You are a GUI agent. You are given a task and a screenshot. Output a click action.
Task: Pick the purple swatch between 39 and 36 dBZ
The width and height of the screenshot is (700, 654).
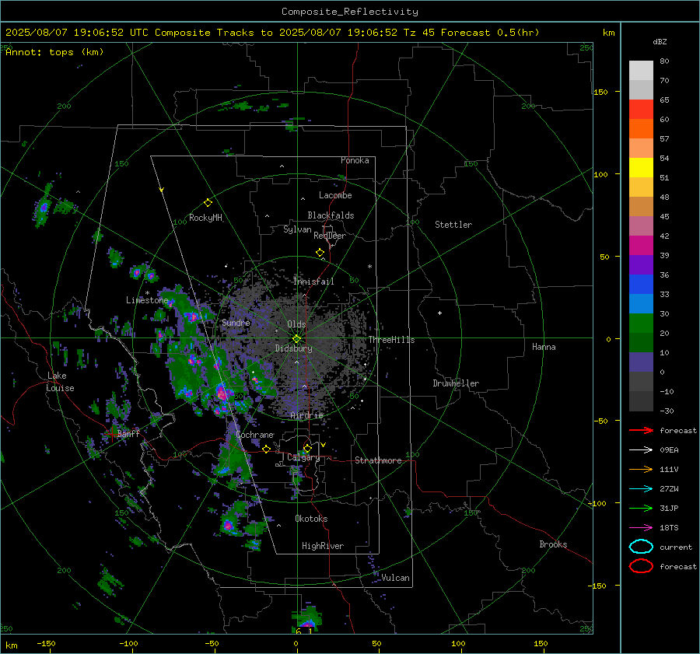641,265
